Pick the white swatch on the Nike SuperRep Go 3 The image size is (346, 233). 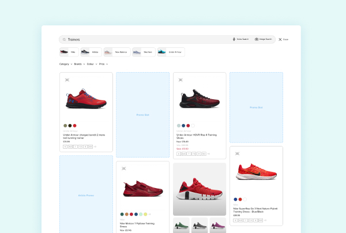pos(245,199)
